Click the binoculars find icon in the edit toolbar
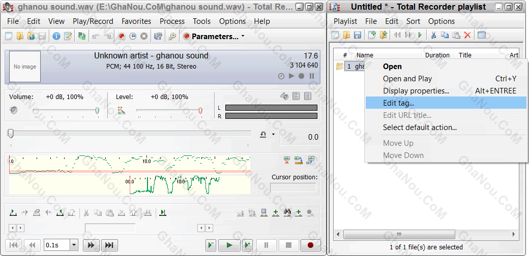Screen dimensions: 529x256 287,212
